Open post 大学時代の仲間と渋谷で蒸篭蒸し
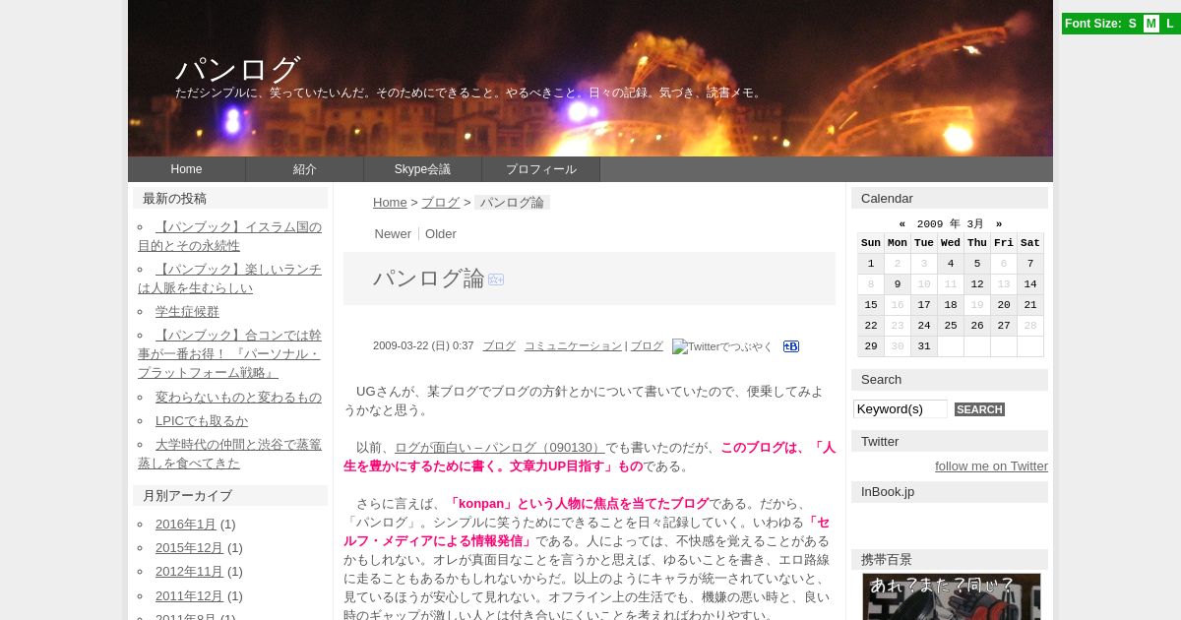This screenshot has height=620, width=1181. 229,454
